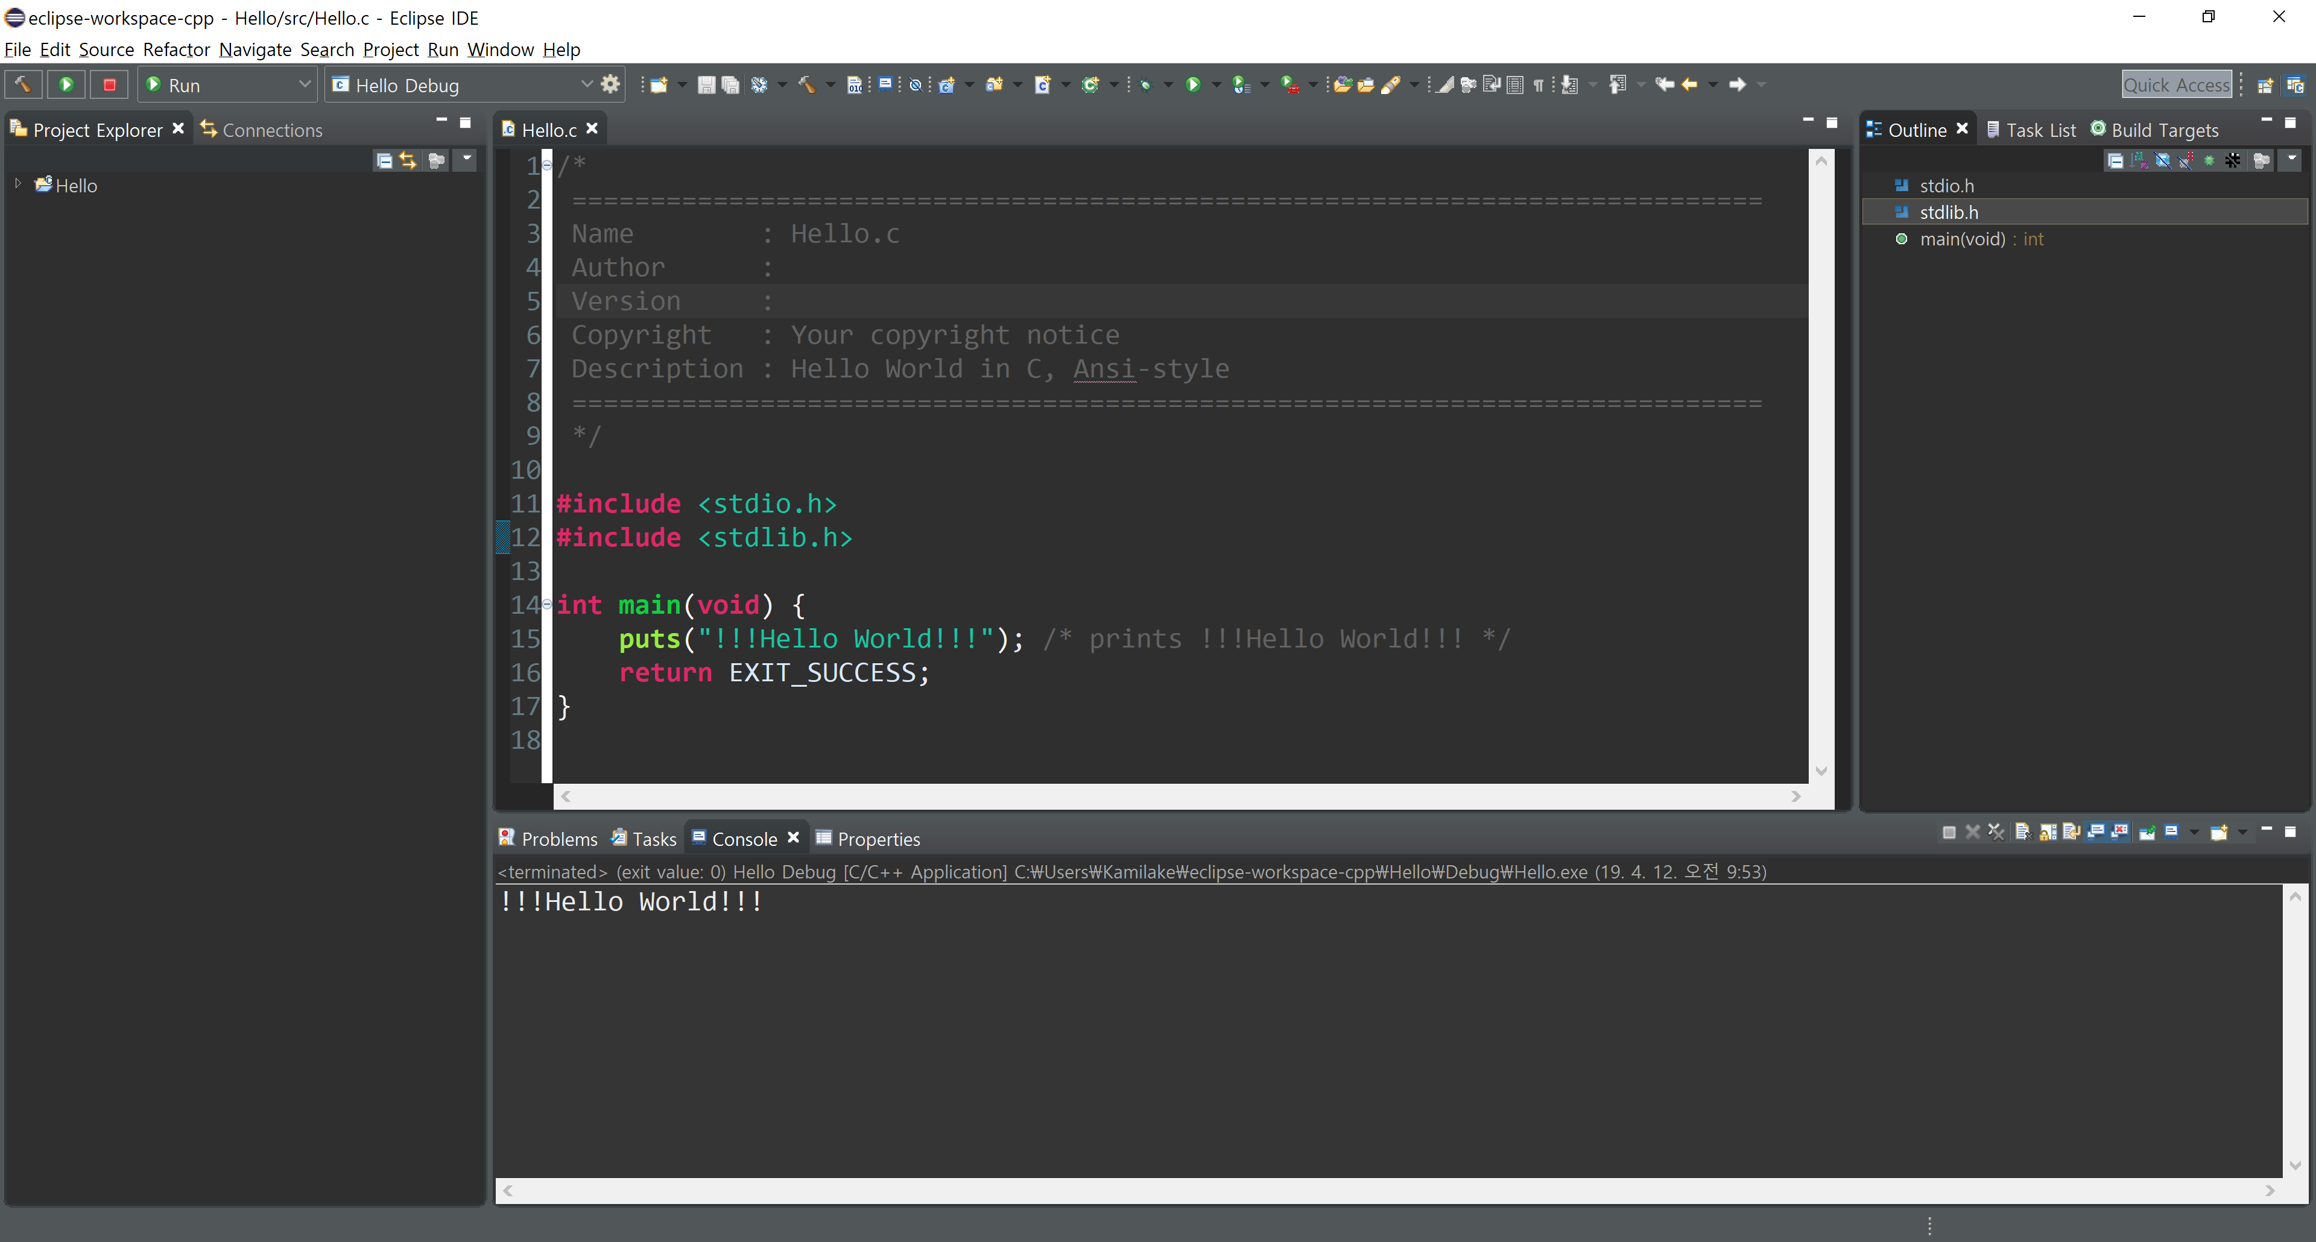
Task: Open the Refactor menu
Action: point(176,49)
